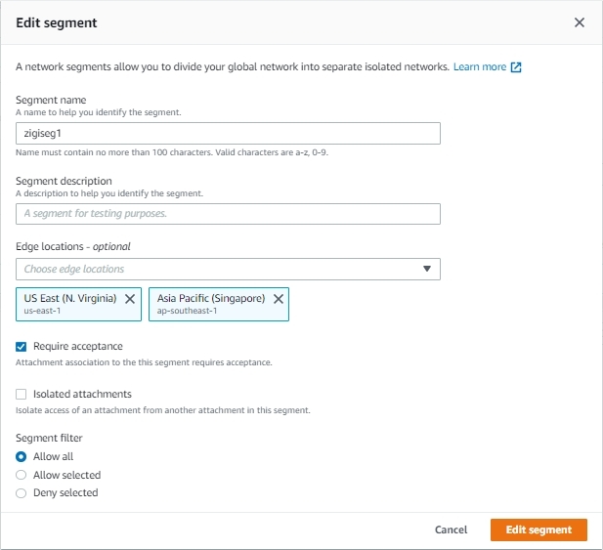Click the Require acceptance label text

[78, 346]
